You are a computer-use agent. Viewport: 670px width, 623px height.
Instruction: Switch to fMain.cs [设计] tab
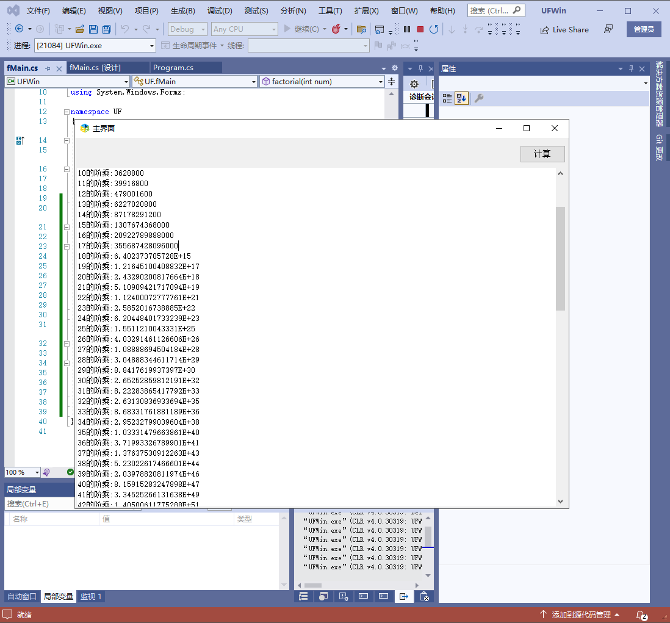(x=95, y=68)
